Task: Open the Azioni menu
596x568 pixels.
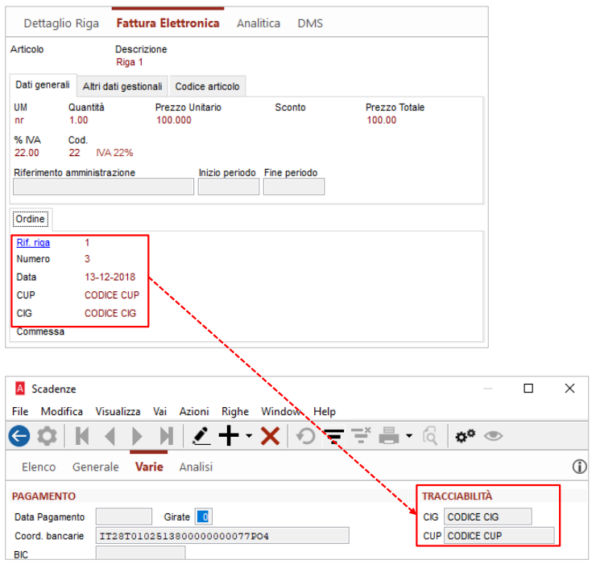Action: pyautogui.click(x=193, y=411)
